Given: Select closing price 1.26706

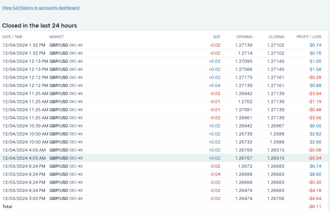Looking at the screenshot, I should click(x=276, y=198).
